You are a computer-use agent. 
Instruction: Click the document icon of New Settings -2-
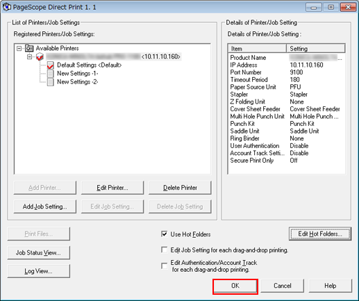point(50,82)
